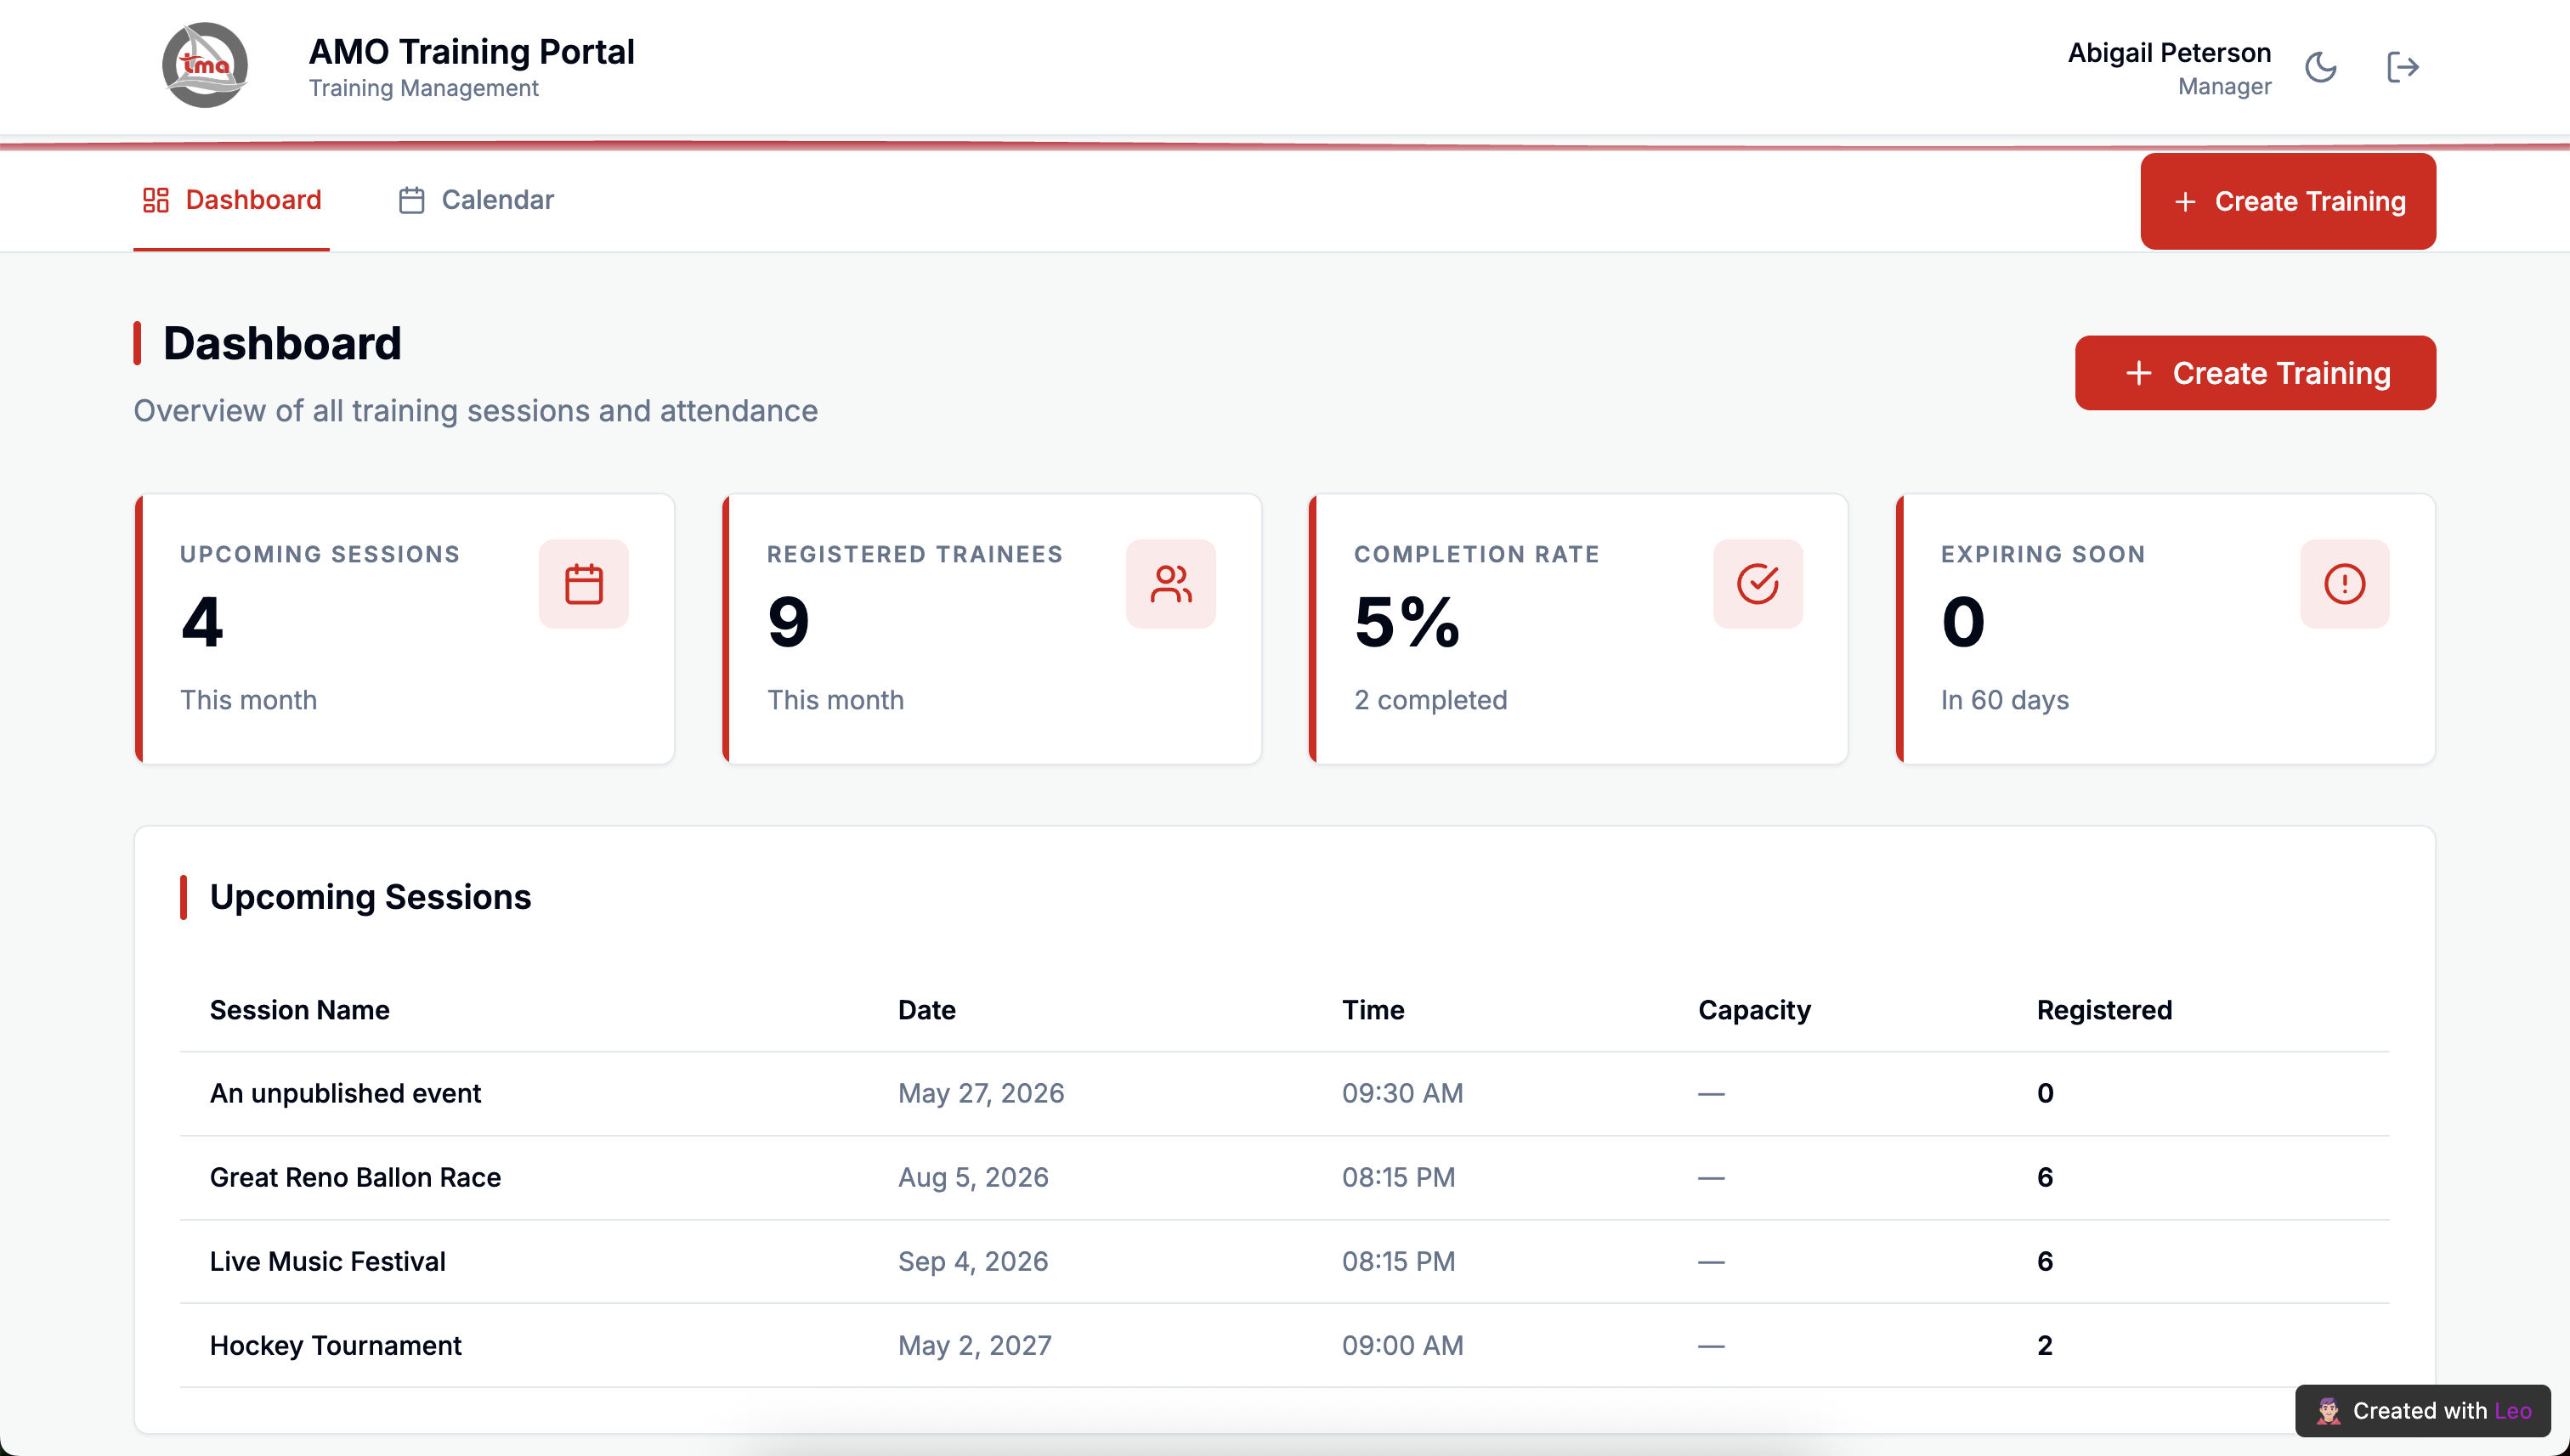Click the '09:30 AM' time cell
Screen dimensions: 2570x1456
(x=1402, y=1093)
